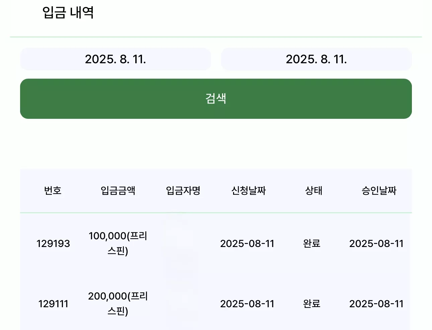Select the 신청날짜 column header

point(248,190)
